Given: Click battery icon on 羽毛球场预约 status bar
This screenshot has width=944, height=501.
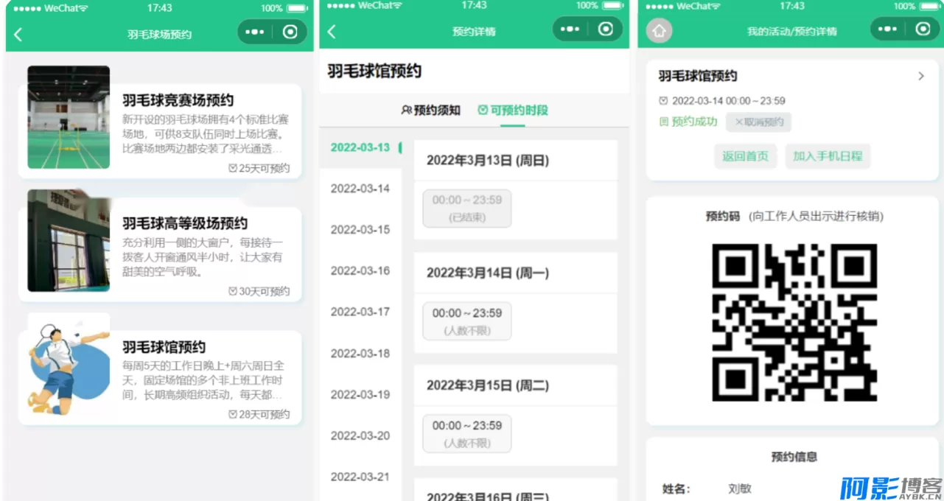Looking at the screenshot, I should (296, 8).
